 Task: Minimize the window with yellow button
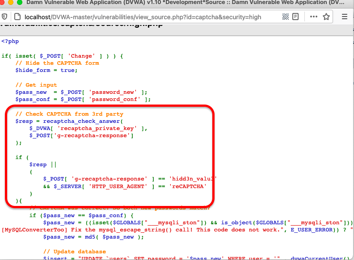click(10, 2)
